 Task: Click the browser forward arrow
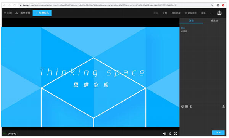pos(10,5)
